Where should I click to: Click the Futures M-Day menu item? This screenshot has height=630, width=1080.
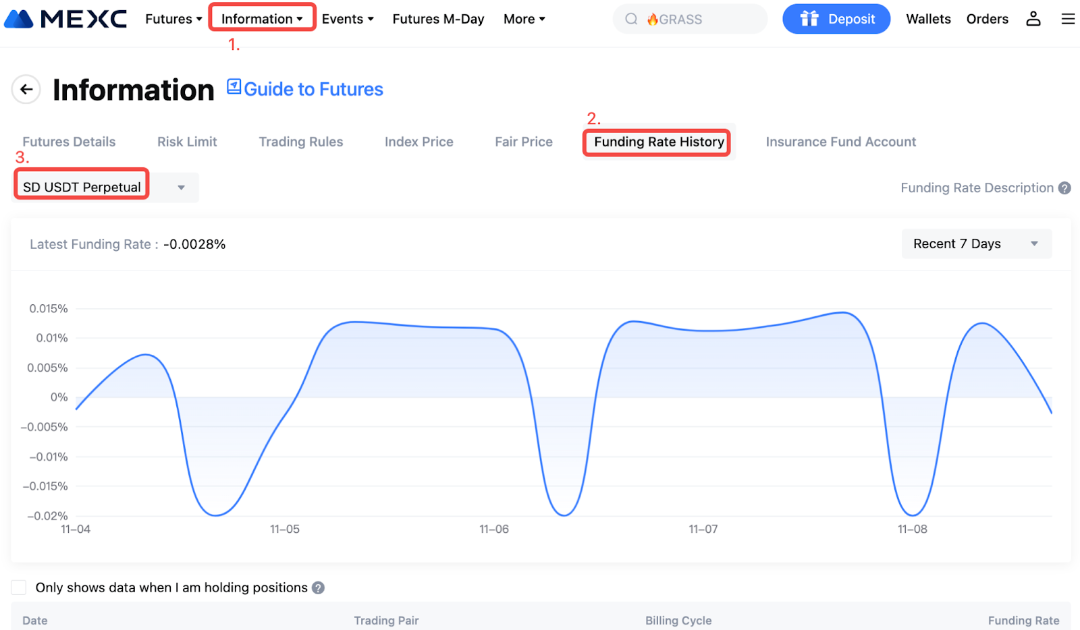coord(438,19)
